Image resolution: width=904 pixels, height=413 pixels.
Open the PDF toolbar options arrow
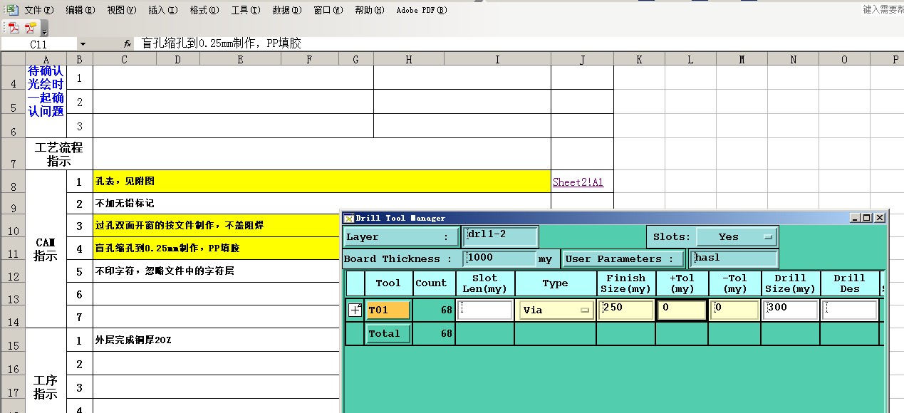click(44, 30)
